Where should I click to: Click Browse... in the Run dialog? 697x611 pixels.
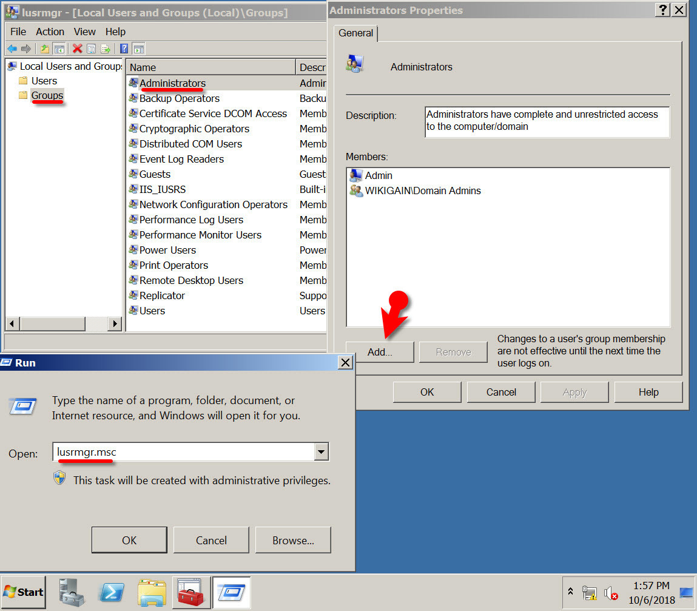(x=293, y=540)
